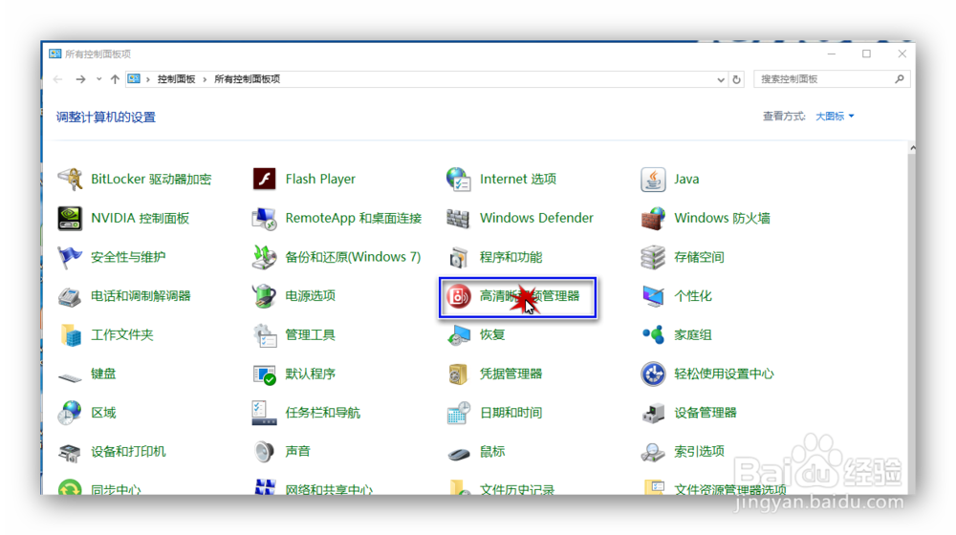Open the 鼠标 mouse icon
Image resolution: width=956 pixels, height=535 pixels.
(459, 454)
